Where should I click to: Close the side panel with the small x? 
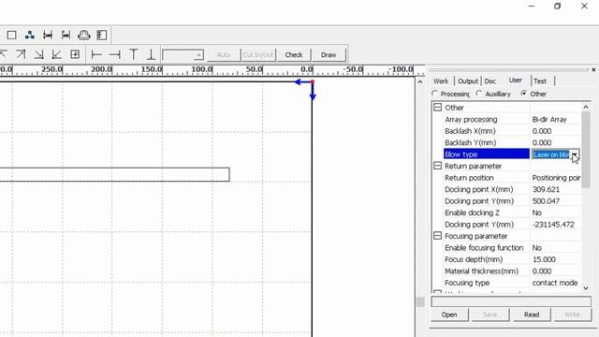(x=593, y=69)
